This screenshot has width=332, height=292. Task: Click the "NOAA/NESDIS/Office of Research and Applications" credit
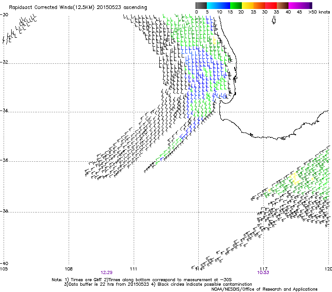(264, 289)
